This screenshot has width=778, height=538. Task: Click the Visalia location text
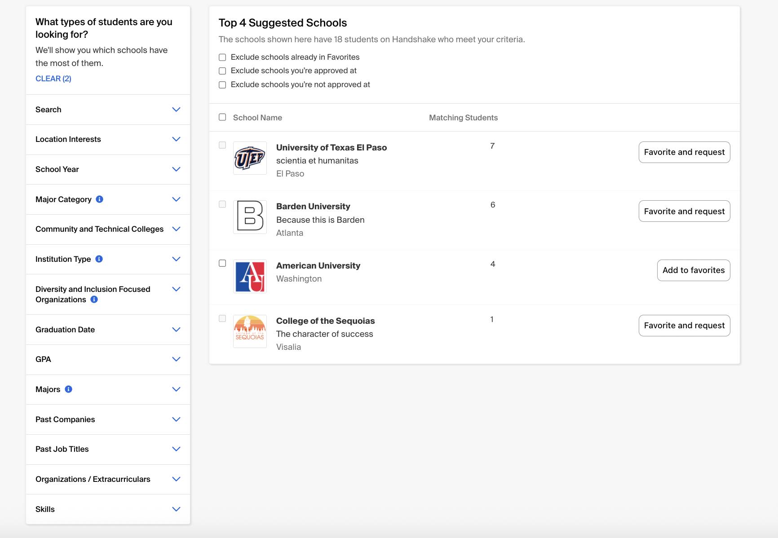[288, 347]
